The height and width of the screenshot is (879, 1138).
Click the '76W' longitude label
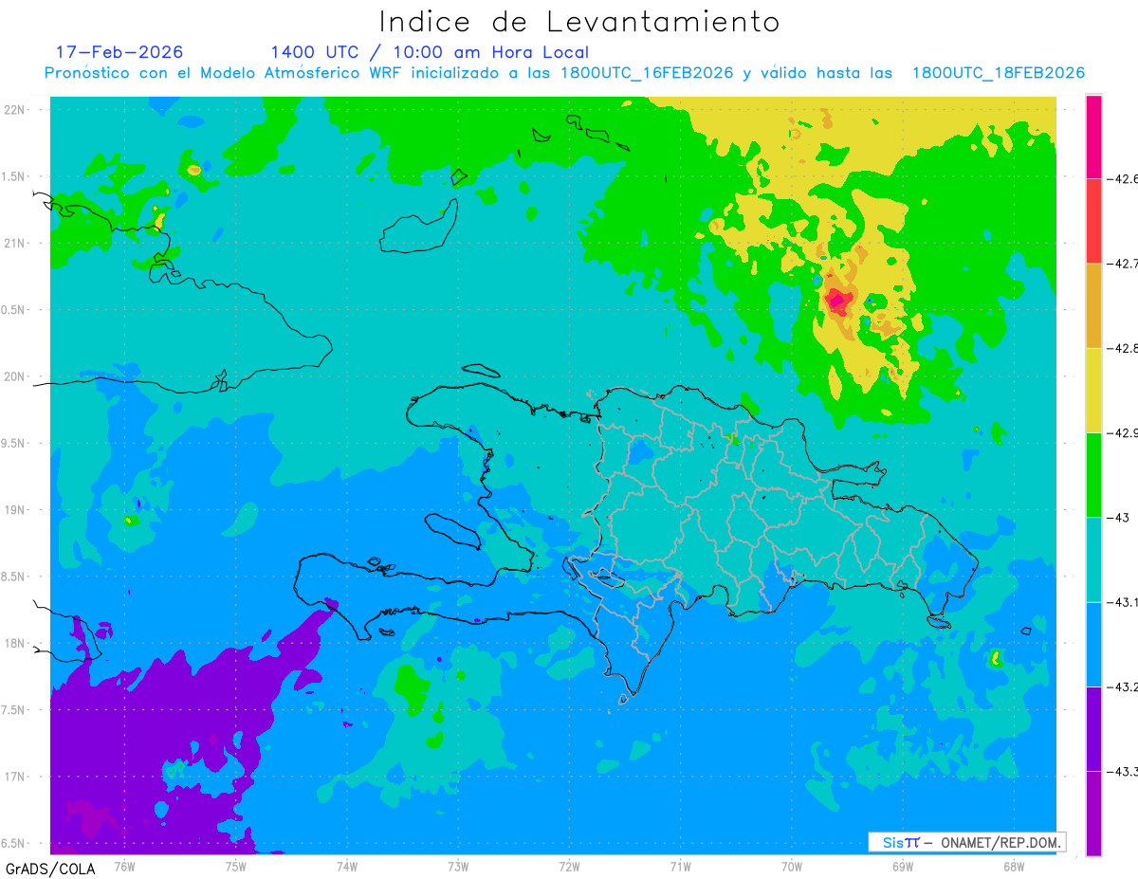coord(123,867)
